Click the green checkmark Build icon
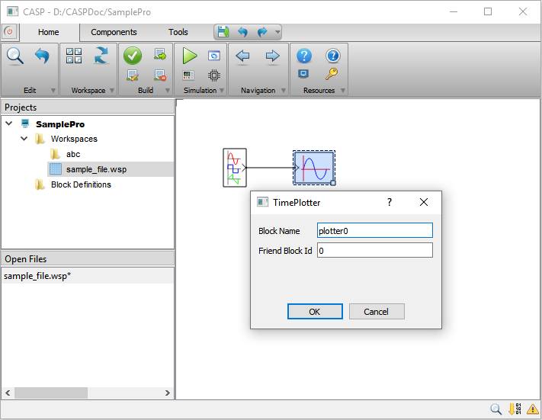 tap(133, 56)
